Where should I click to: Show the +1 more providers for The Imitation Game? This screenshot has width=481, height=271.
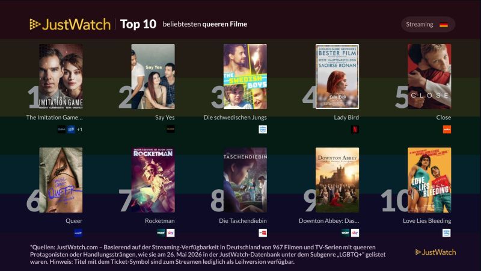[x=80, y=129]
